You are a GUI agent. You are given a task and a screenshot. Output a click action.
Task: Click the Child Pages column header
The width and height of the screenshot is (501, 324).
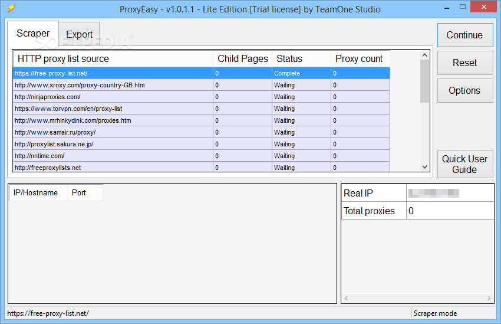tap(242, 59)
